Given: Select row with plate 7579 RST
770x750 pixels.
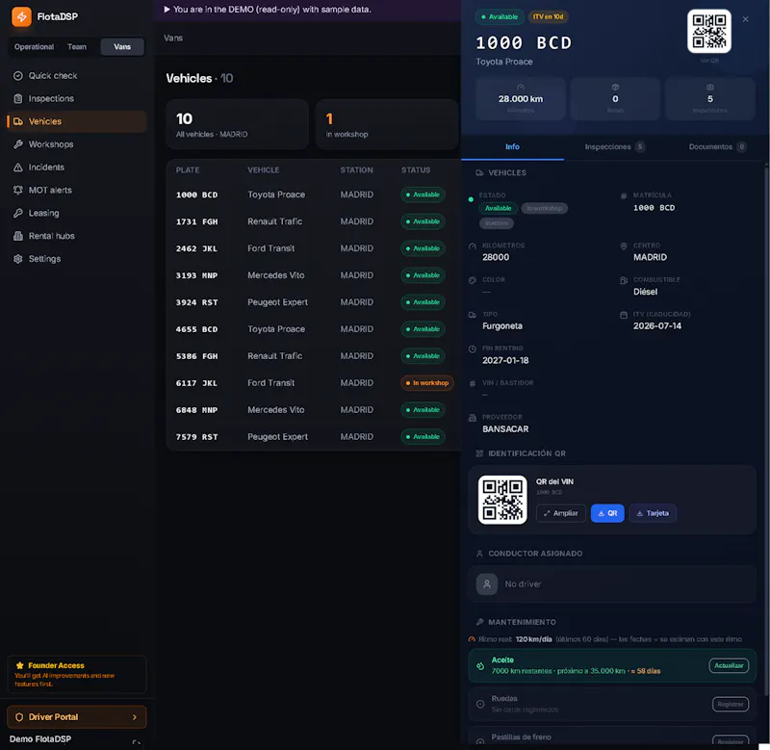Looking at the screenshot, I should point(314,437).
